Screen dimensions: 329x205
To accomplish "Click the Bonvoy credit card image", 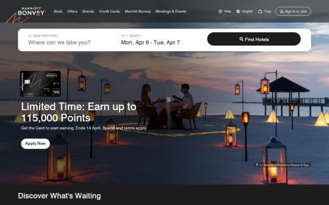I will [40, 84].
